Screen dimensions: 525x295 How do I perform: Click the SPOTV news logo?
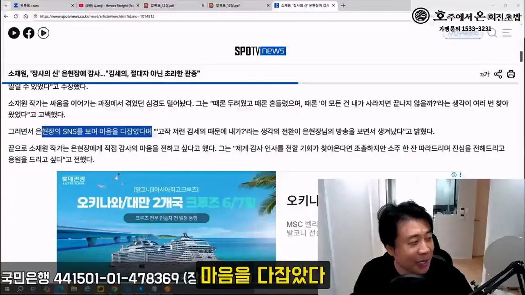260,51
